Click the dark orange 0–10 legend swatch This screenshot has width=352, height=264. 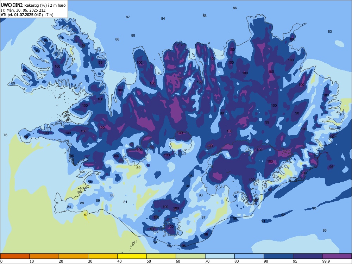[x=15, y=256]
